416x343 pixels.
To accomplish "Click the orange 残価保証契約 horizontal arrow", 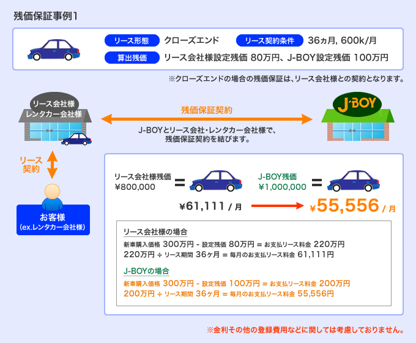I will point(207,119).
